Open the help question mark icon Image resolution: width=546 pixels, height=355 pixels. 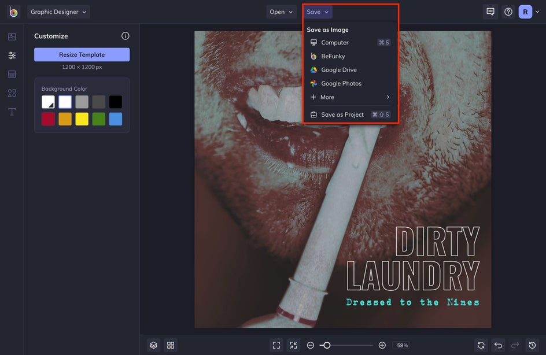click(508, 12)
